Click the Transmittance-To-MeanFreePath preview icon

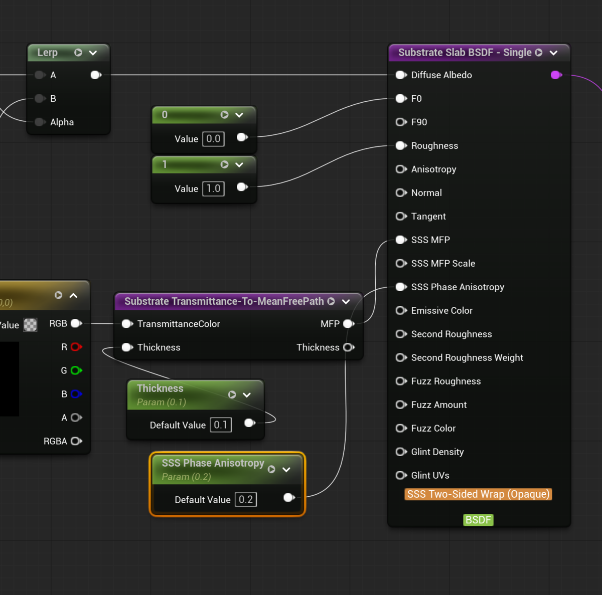pos(331,302)
